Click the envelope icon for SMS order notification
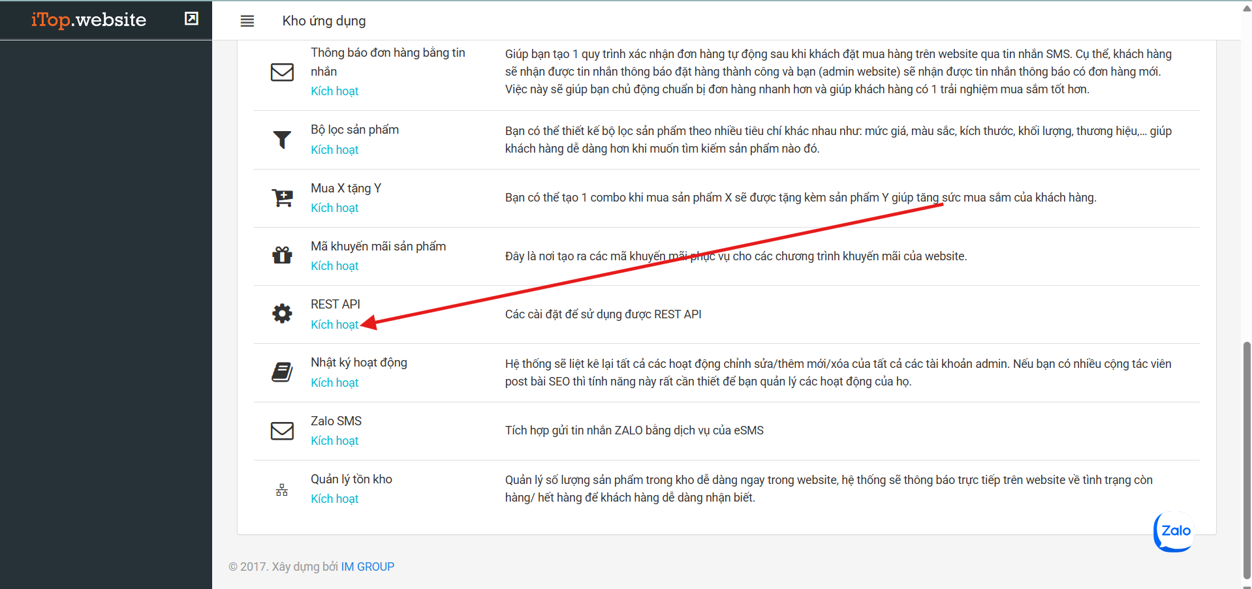Screen dimensions: 1252x589 282,72
